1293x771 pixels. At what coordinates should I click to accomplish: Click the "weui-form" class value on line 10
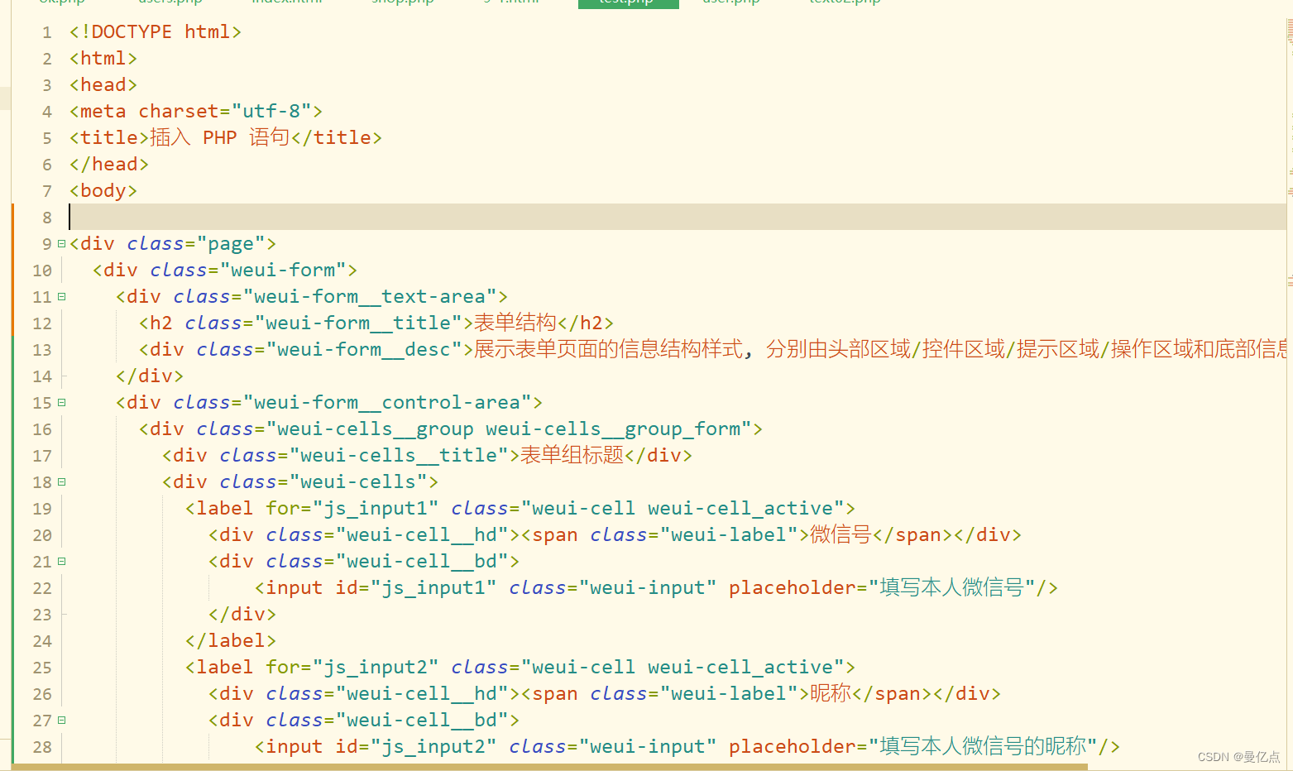coord(283,271)
